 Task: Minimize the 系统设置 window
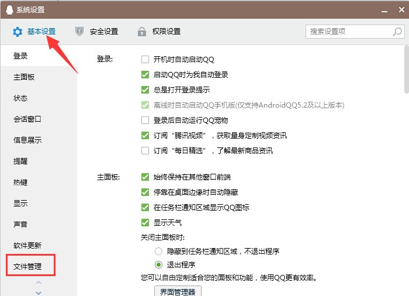click(x=384, y=11)
